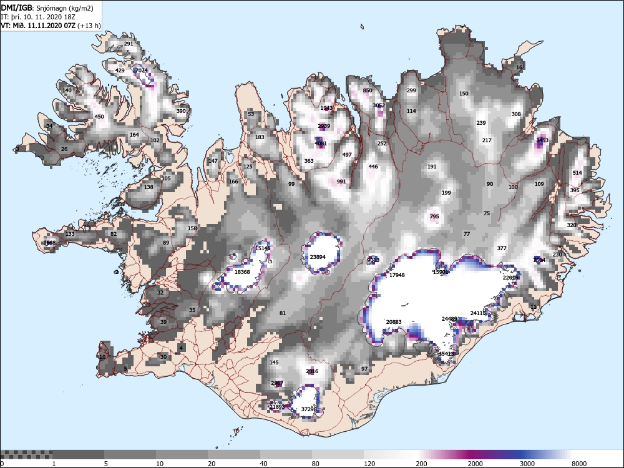Click the snow value 18368

tap(242, 272)
